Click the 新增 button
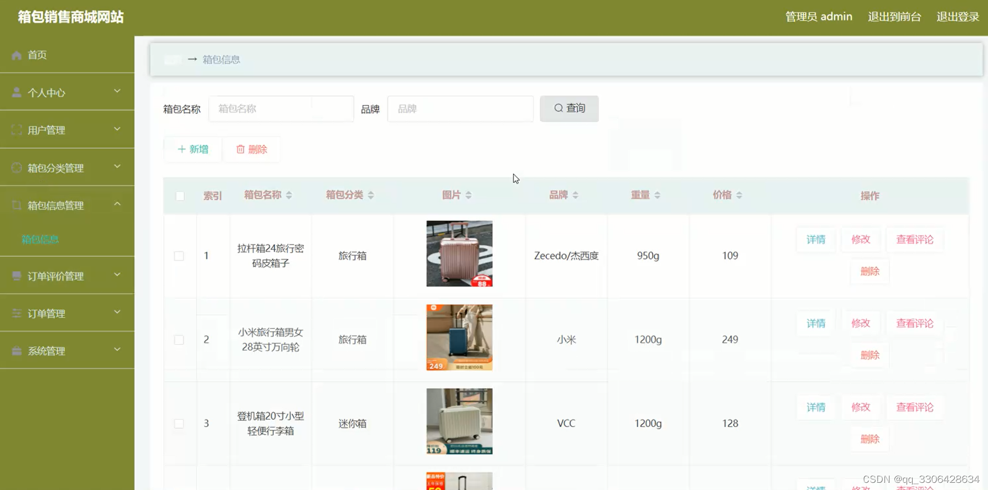Screen dimensions: 988x490 tap(193, 149)
